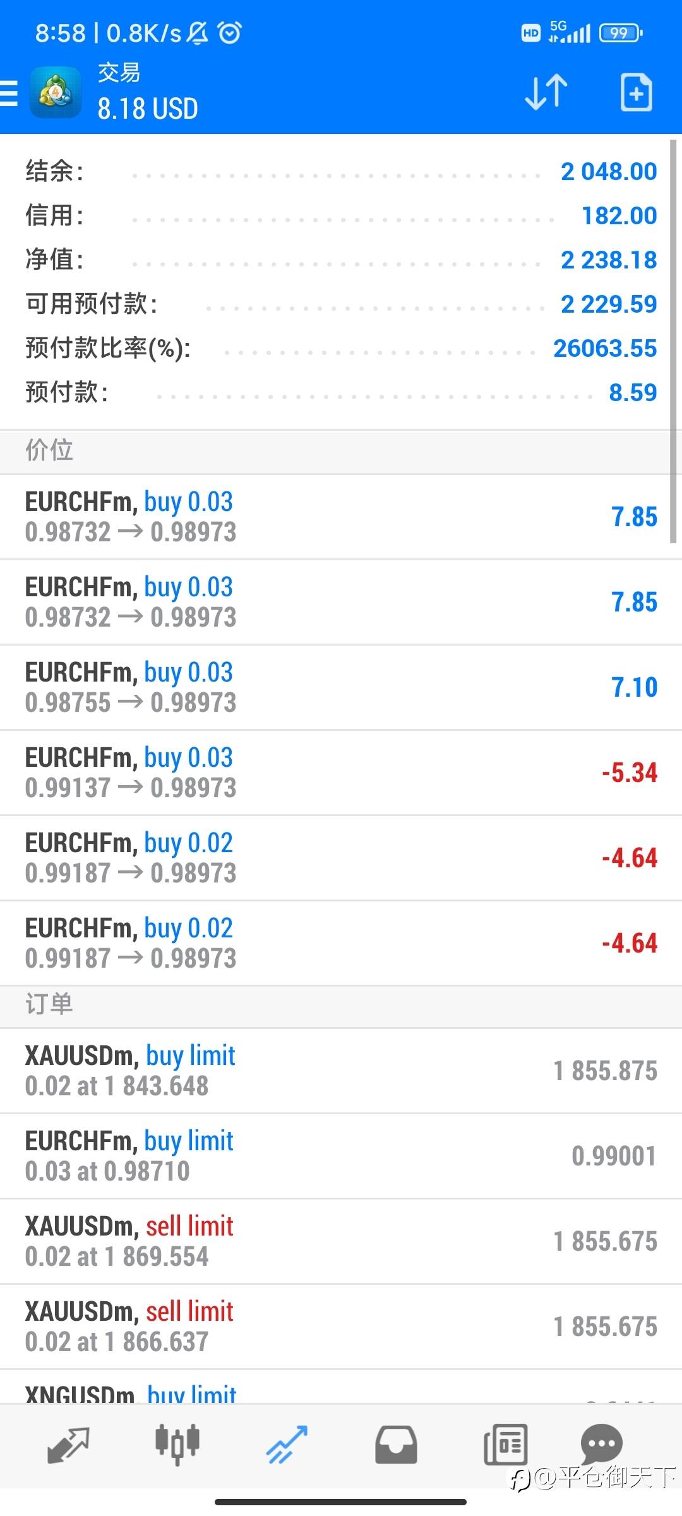Open the News tab icon

pos(505,1445)
